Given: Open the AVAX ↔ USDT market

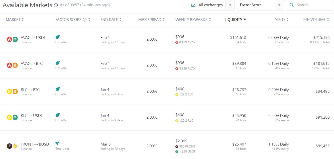Looking at the screenshot, I should [33, 38].
